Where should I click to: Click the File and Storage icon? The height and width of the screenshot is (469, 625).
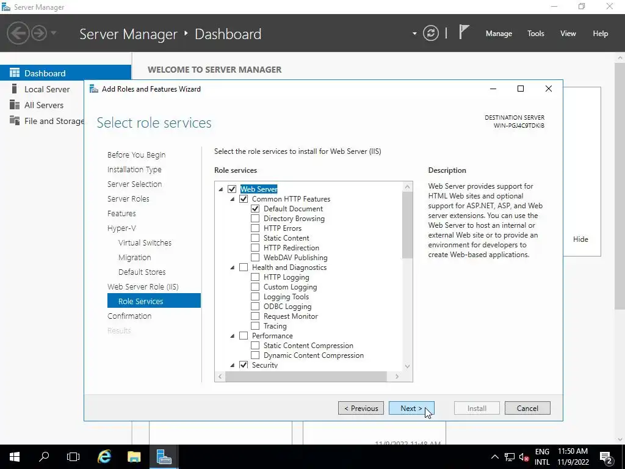(x=15, y=120)
